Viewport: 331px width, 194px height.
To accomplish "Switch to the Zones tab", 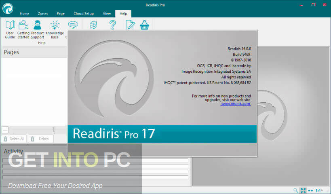I will [43, 13].
